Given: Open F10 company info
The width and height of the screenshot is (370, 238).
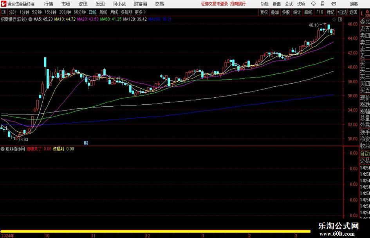Looking at the screenshot, I should (x=320, y=12).
